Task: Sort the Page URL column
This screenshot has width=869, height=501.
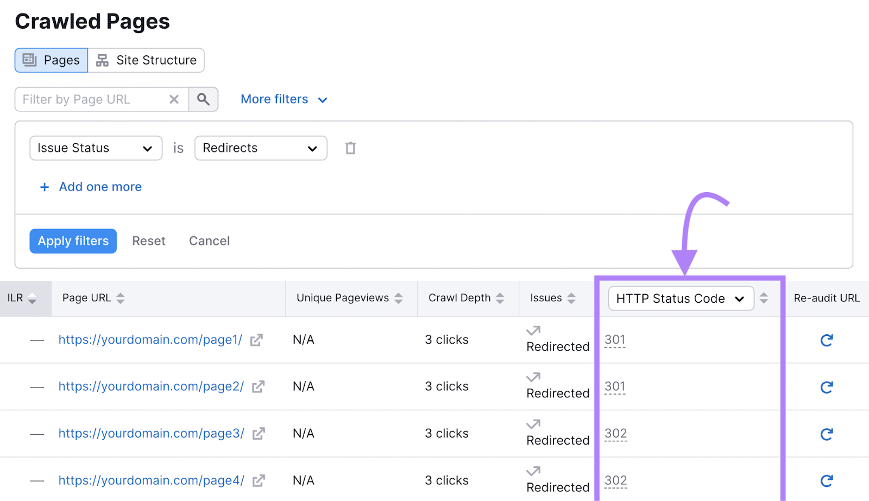Action: pyautogui.click(x=120, y=298)
